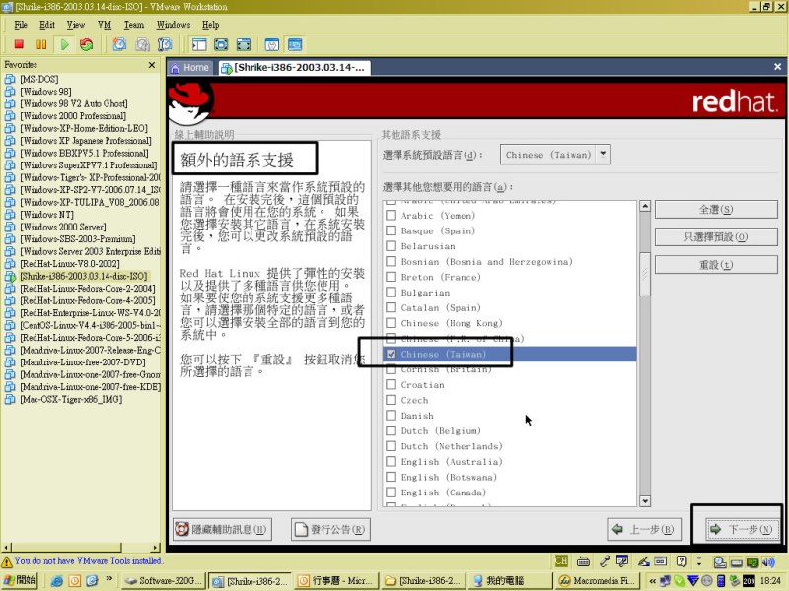
Task: Select [RedHat-Linux-V8.0-2002] in Favorites
Action: tap(69, 264)
